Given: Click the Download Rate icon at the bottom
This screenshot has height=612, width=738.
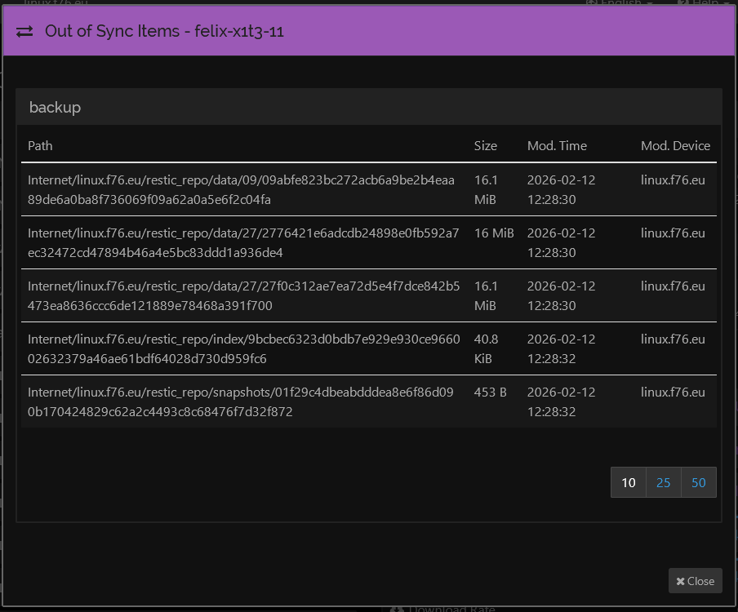Looking at the screenshot, I should click(x=397, y=609).
